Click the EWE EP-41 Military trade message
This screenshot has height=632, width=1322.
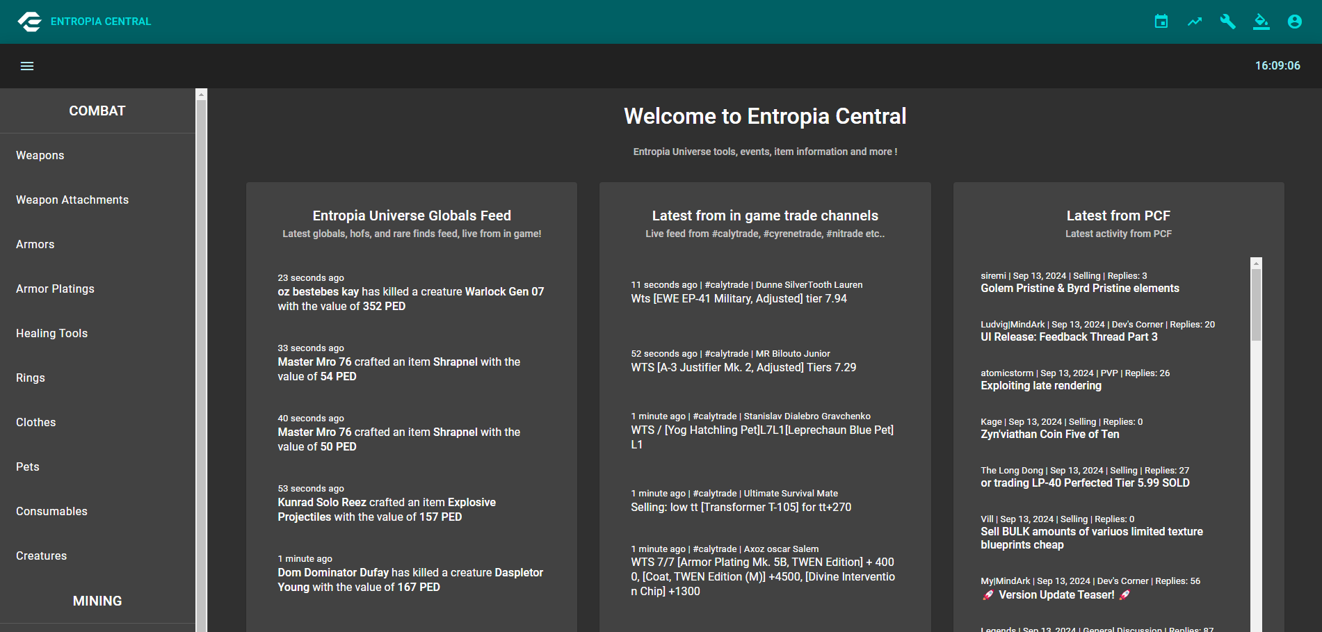(x=739, y=299)
